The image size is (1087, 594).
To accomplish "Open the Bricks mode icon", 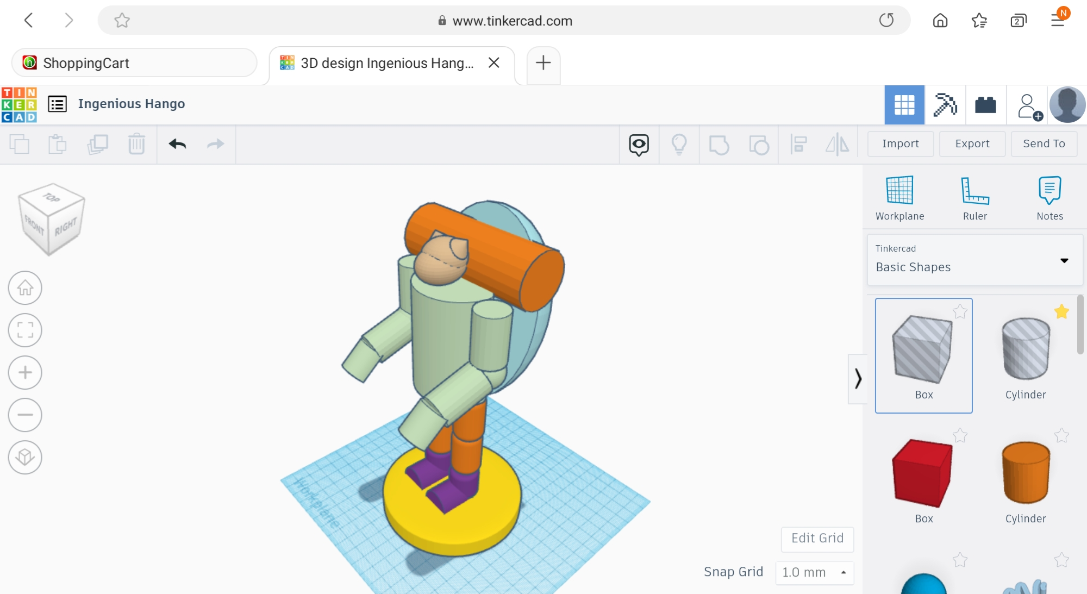I will (985, 105).
